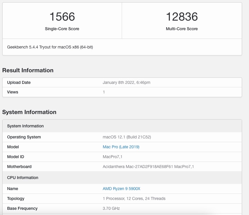This screenshot has height=215, width=249.
Task: Click the bold System Information section heading
Action: coord(29,112)
